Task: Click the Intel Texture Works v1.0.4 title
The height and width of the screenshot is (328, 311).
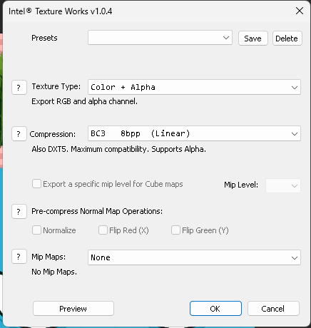Action: pos(61,11)
